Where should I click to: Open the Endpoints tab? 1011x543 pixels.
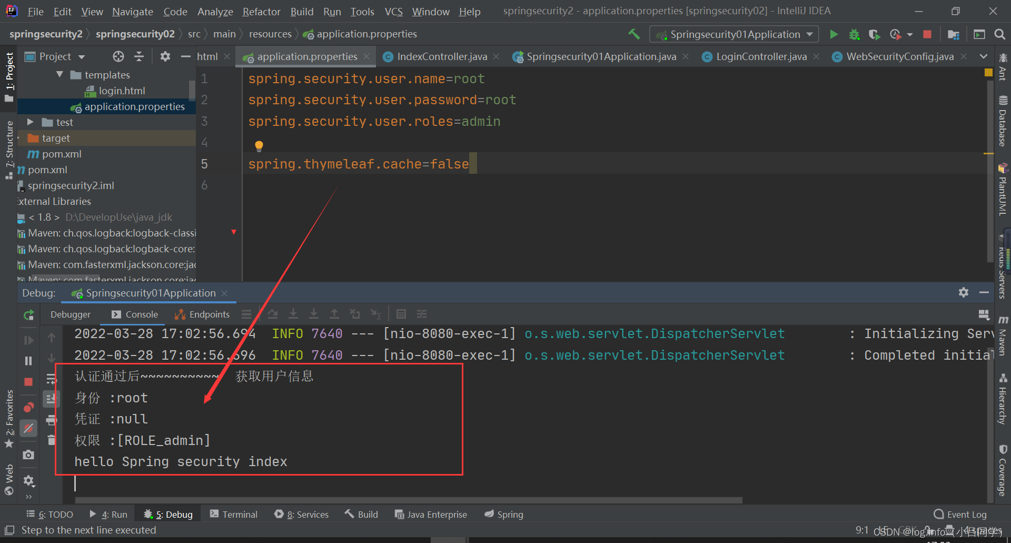click(x=203, y=314)
